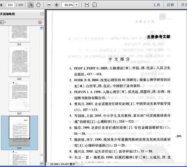187x167 pixels.
Task: Open thumbnail panel options menu
Action: tap(3, 22)
